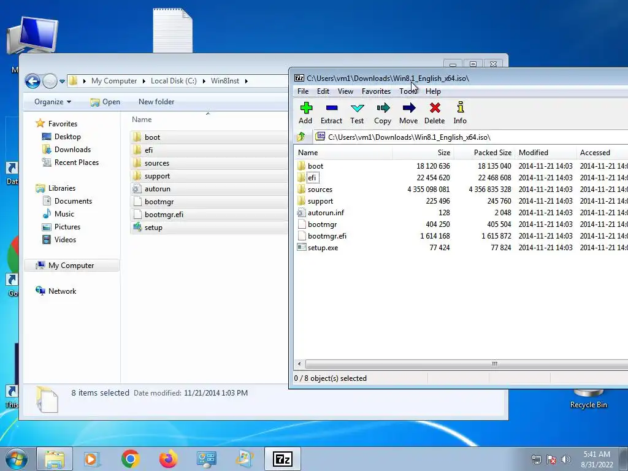The height and width of the screenshot is (471, 628).
Task: Open Recent Places in Explorer sidebar
Action: 76,162
